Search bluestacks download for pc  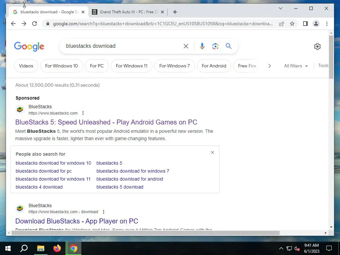coord(43,171)
